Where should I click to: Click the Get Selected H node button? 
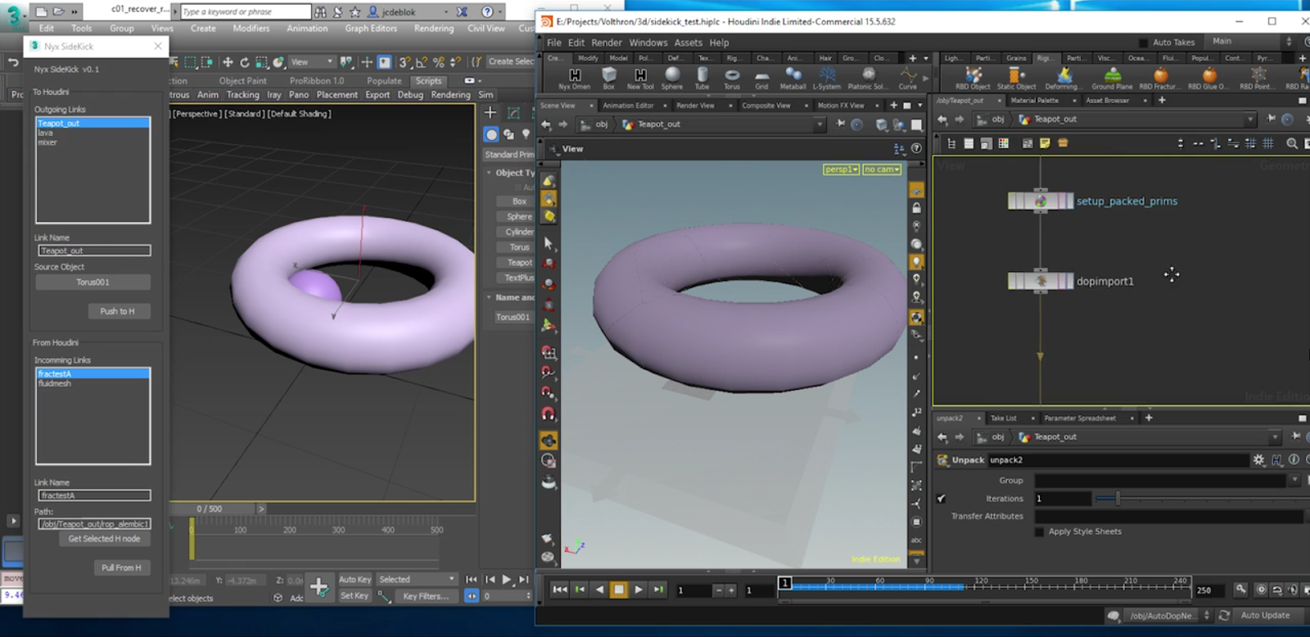click(x=104, y=539)
